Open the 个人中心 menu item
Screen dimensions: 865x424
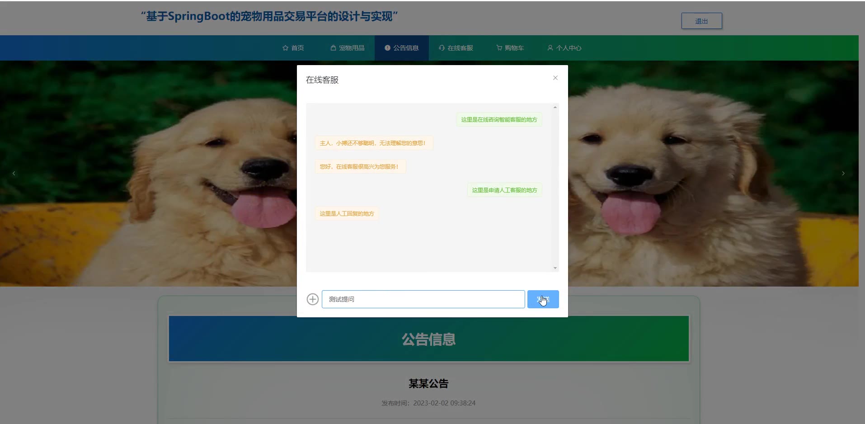point(564,48)
